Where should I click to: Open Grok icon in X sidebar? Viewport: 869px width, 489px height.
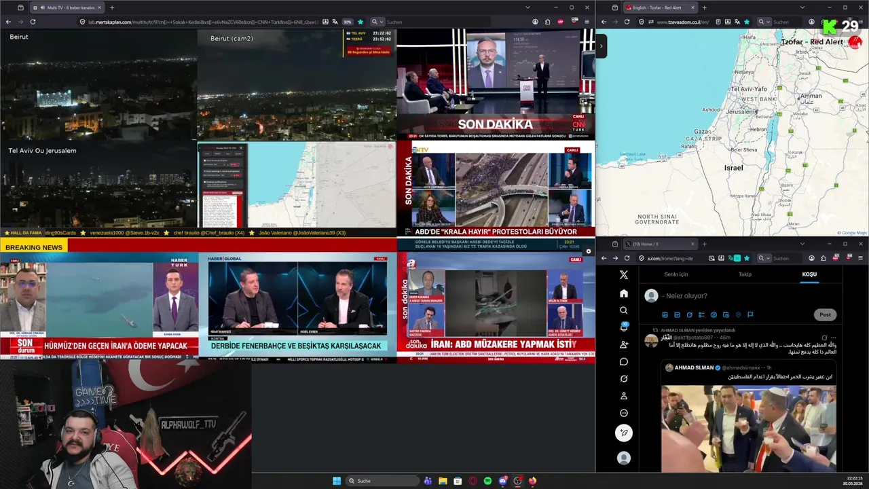click(624, 378)
